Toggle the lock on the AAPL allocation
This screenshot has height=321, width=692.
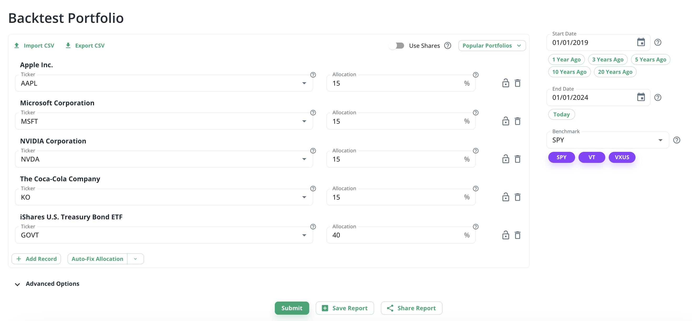point(505,83)
